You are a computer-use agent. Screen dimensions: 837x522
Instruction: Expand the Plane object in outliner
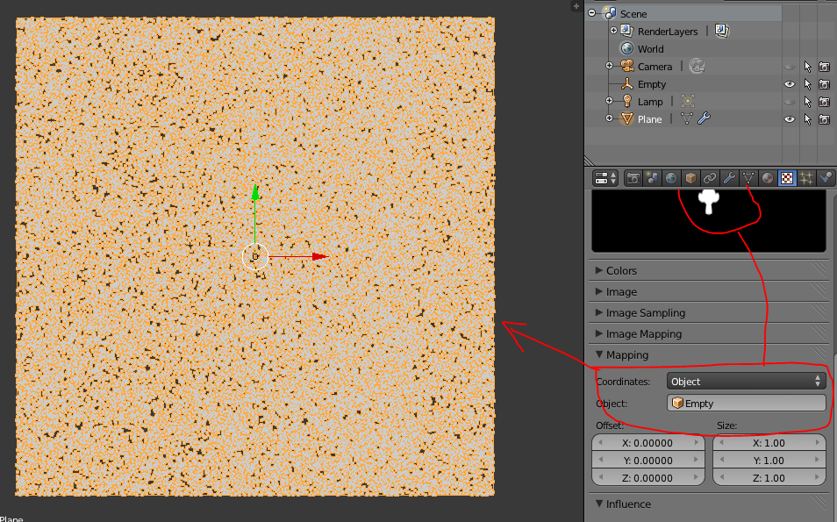point(609,118)
